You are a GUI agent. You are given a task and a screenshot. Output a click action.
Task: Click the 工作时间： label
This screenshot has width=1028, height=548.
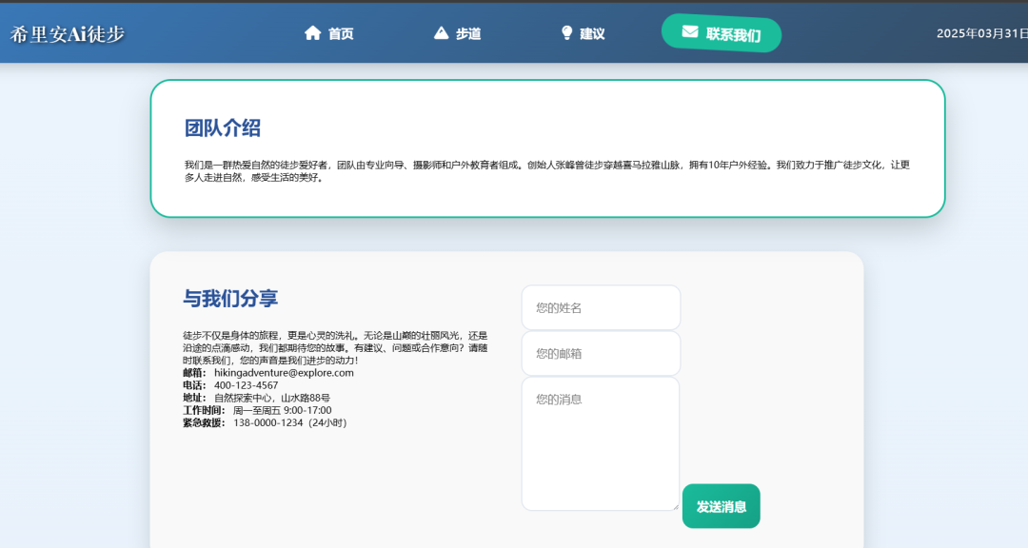[x=205, y=410]
